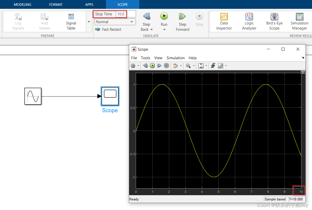Open the Simulation Manager
This screenshot has height=210, width=312.
[299, 22]
